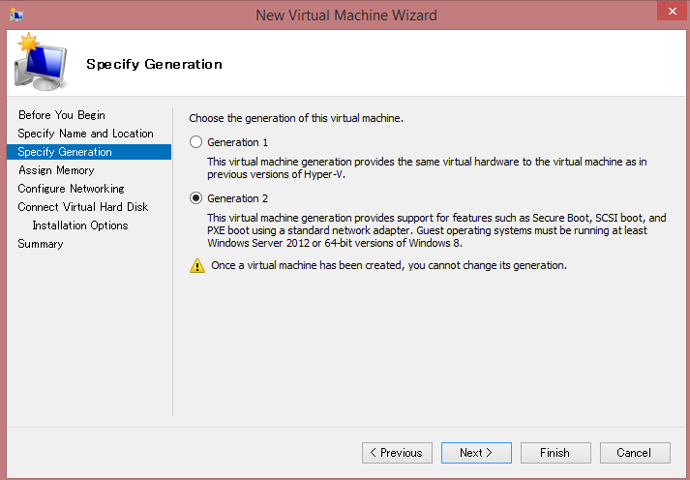This screenshot has width=690, height=480.
Task: Jump to the Summary step
Action: (41, 244)
